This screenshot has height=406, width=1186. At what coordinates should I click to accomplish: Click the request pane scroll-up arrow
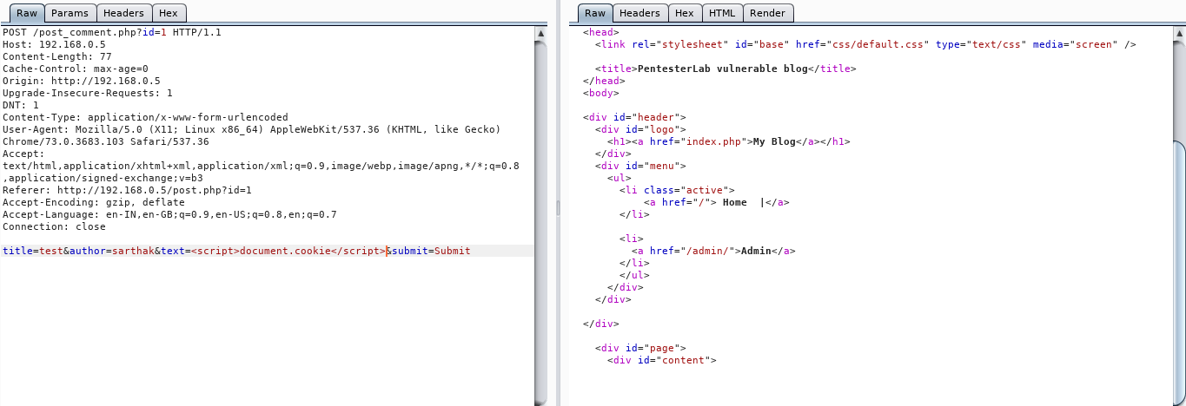[x=540, y=34]
